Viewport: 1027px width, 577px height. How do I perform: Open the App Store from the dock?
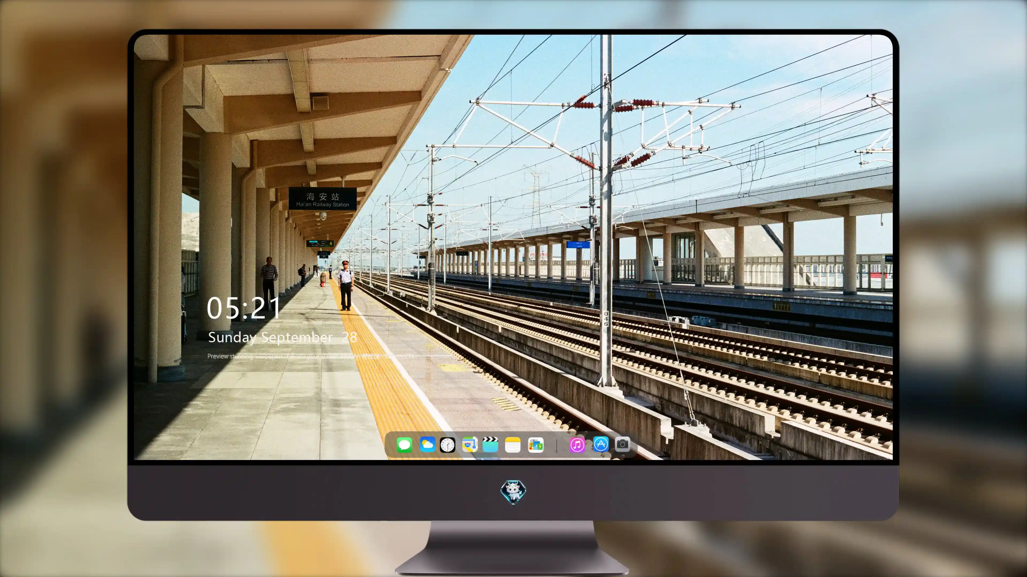[600, 445]
